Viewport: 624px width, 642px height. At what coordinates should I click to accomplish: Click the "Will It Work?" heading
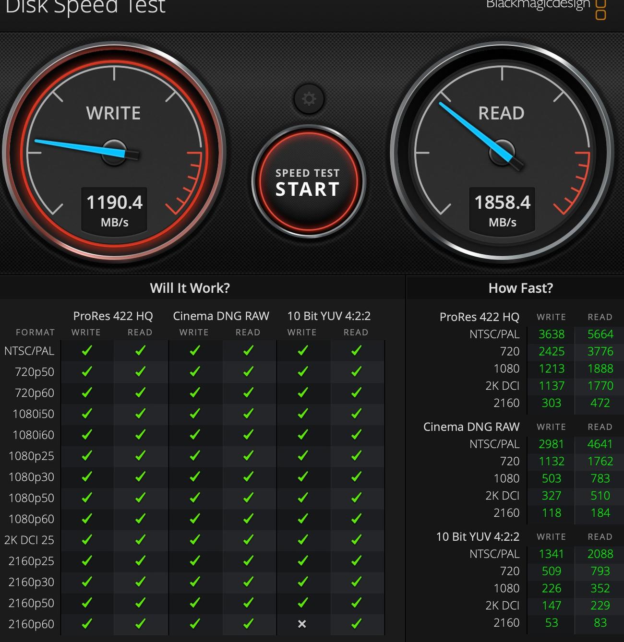tap(190, 288)
